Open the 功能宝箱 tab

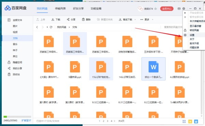click(x=96, y=8)
